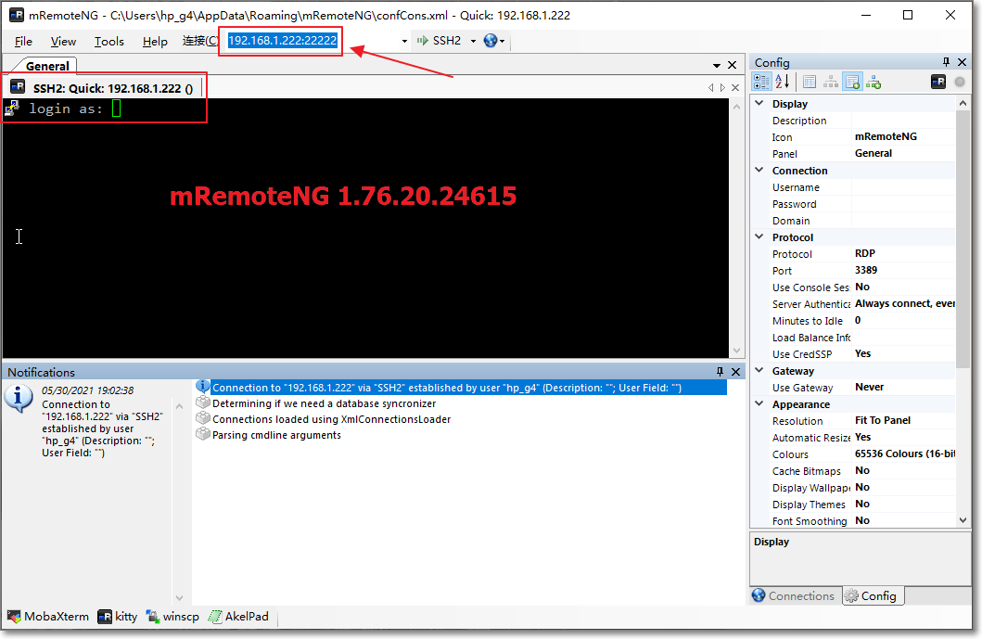
Task: Change Use Gateway Never value
Action: coord(904,387)
